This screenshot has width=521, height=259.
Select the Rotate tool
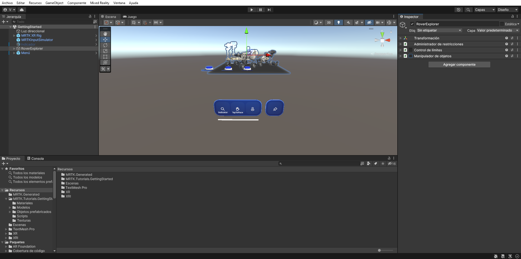[x=105, y=45]
